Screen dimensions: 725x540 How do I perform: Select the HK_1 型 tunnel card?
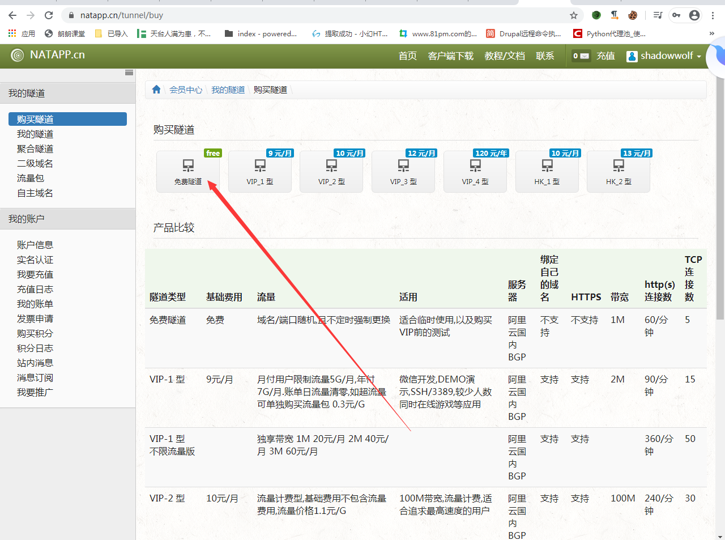pyautogui.click(x=547, y=172)
